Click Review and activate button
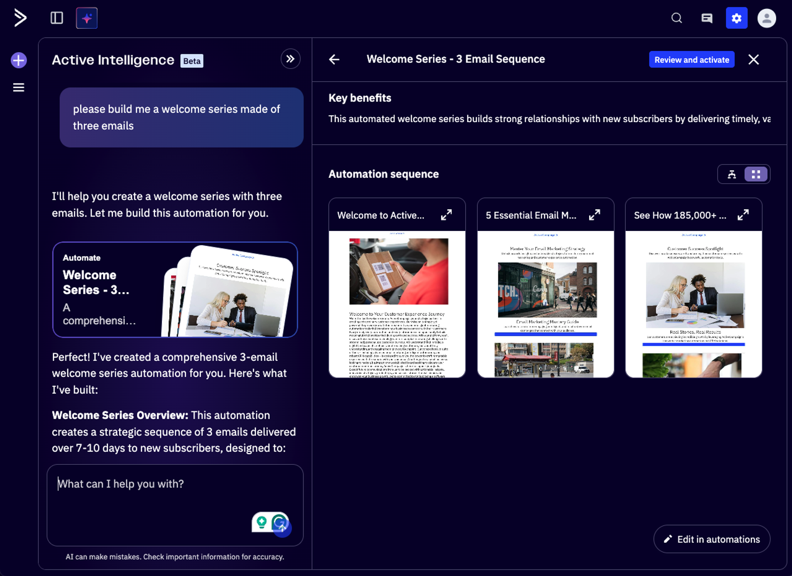The image size is (792, 576). 692,60
